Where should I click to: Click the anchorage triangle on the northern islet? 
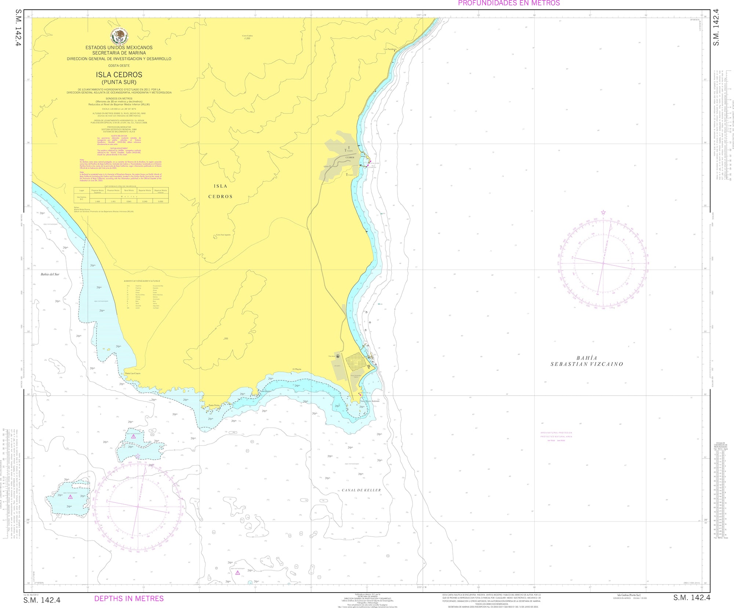point(134,437)
